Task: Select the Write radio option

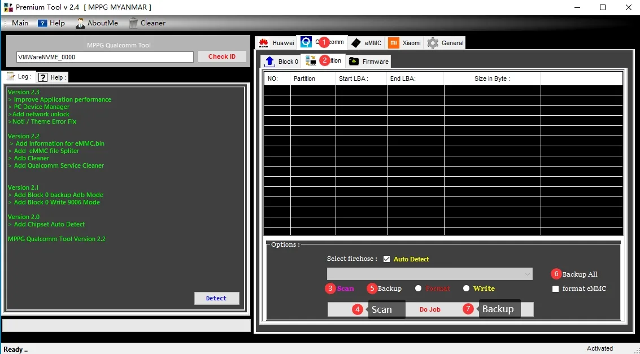Action: pyautogui.click(x=466, y=289)
